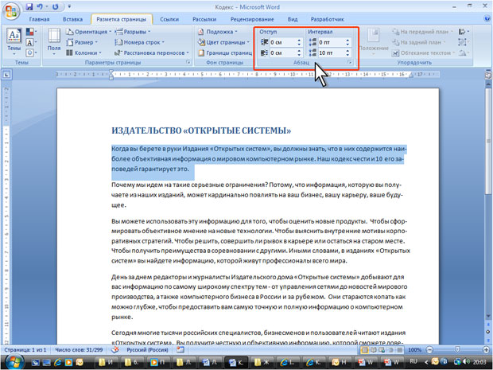Image resolution: width=493 pixels, height=370 pixels.
Task: Expand the Ориентация dropdown
Action: [89, 32]
